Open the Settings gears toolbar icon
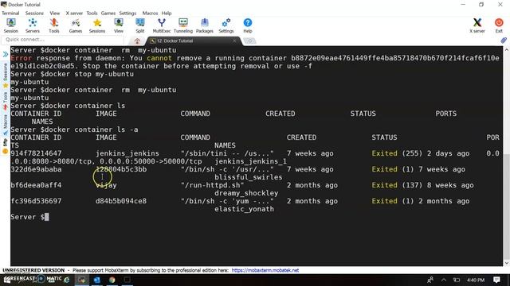Viewport: 510px width, 286px height. (226, 25)
